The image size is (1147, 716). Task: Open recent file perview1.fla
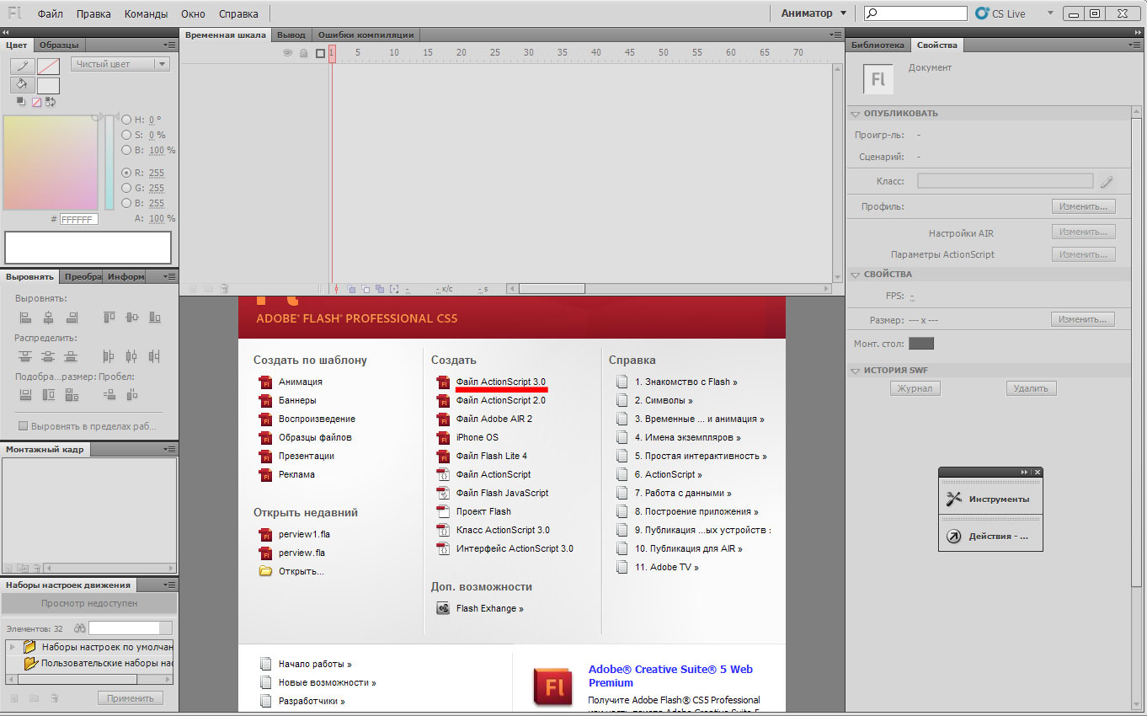[304, 534]
